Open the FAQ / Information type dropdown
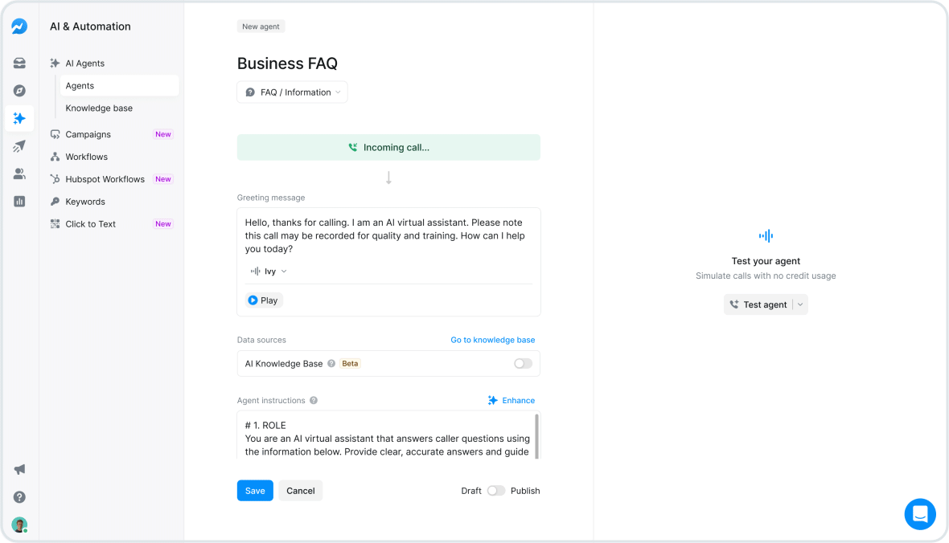Screen dimensions: 949x543 pos(291,92)
